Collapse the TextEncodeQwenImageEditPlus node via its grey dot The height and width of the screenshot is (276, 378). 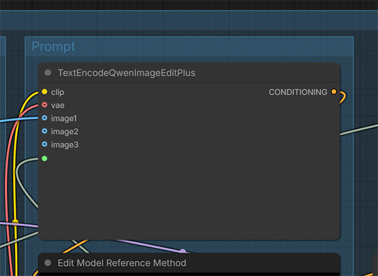coord(48,72)
